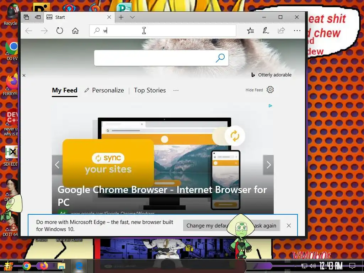
Task: Open the SEX EDIT hex editor shortcut
Action: 11,156
